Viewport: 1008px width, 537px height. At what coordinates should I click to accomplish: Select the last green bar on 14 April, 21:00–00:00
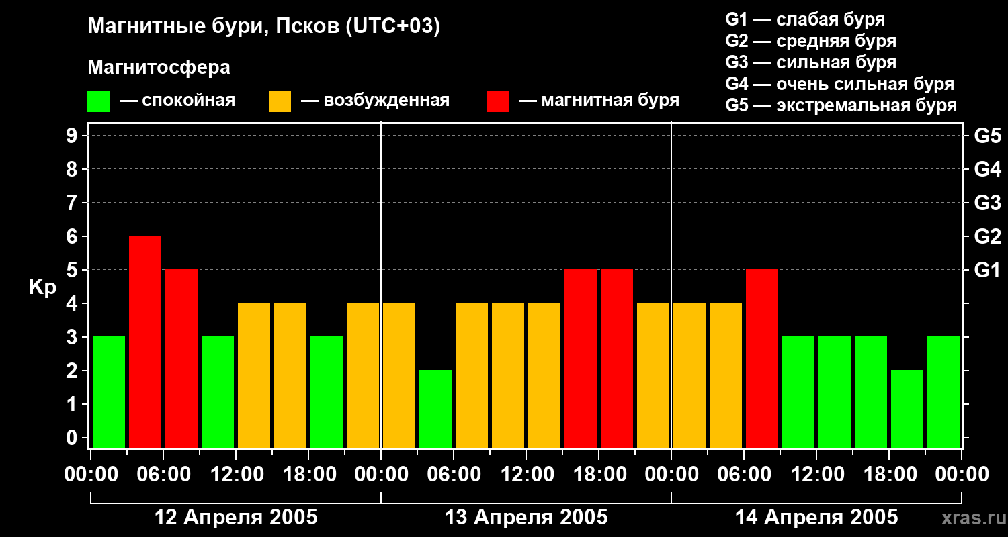coord(943,392)
